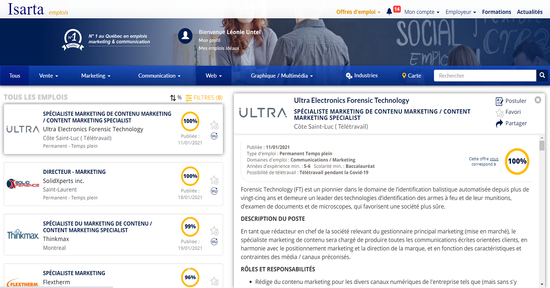Viewport: 550px width, 288px height.
Task: Expand the Web category dropdown
Action: 214,76
